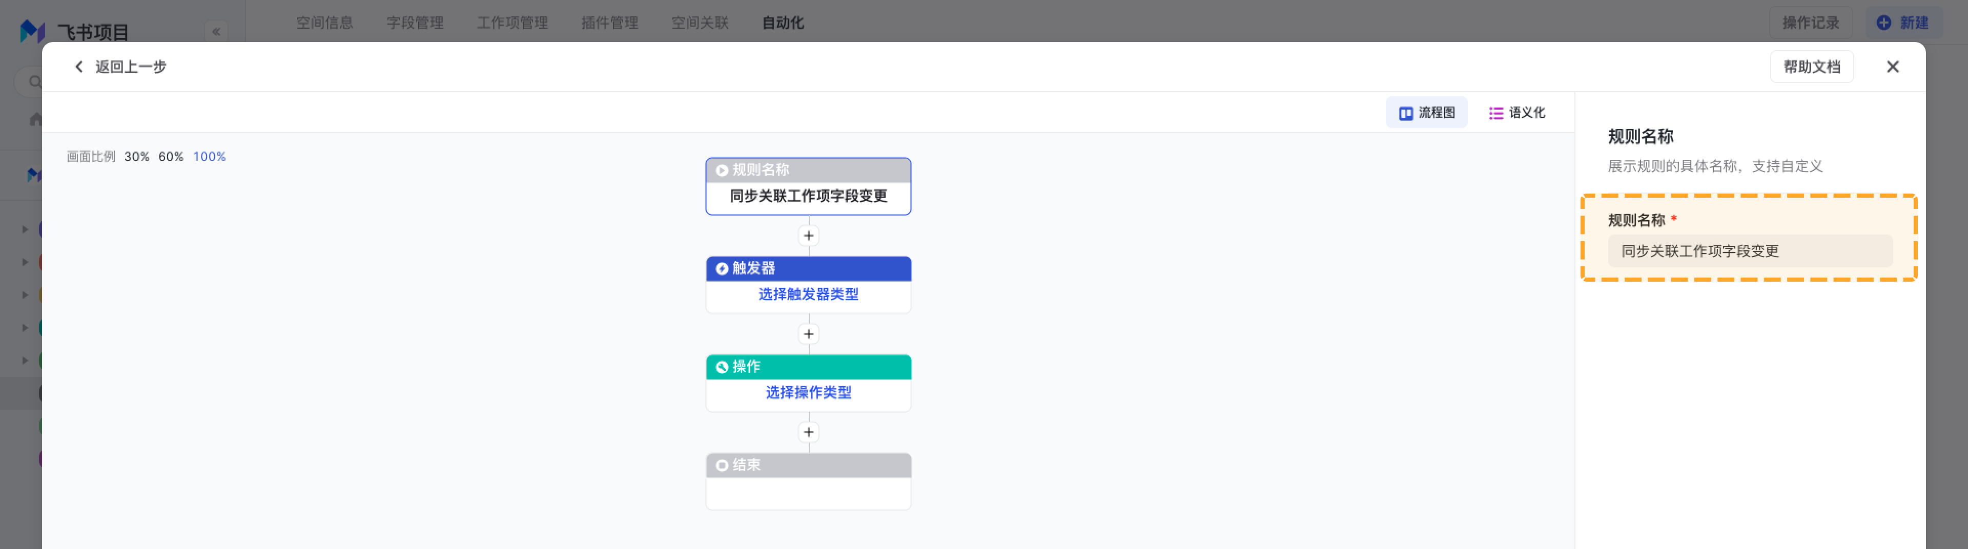
Task: Open 选择操作类型 link
Action: click(808, 393)
